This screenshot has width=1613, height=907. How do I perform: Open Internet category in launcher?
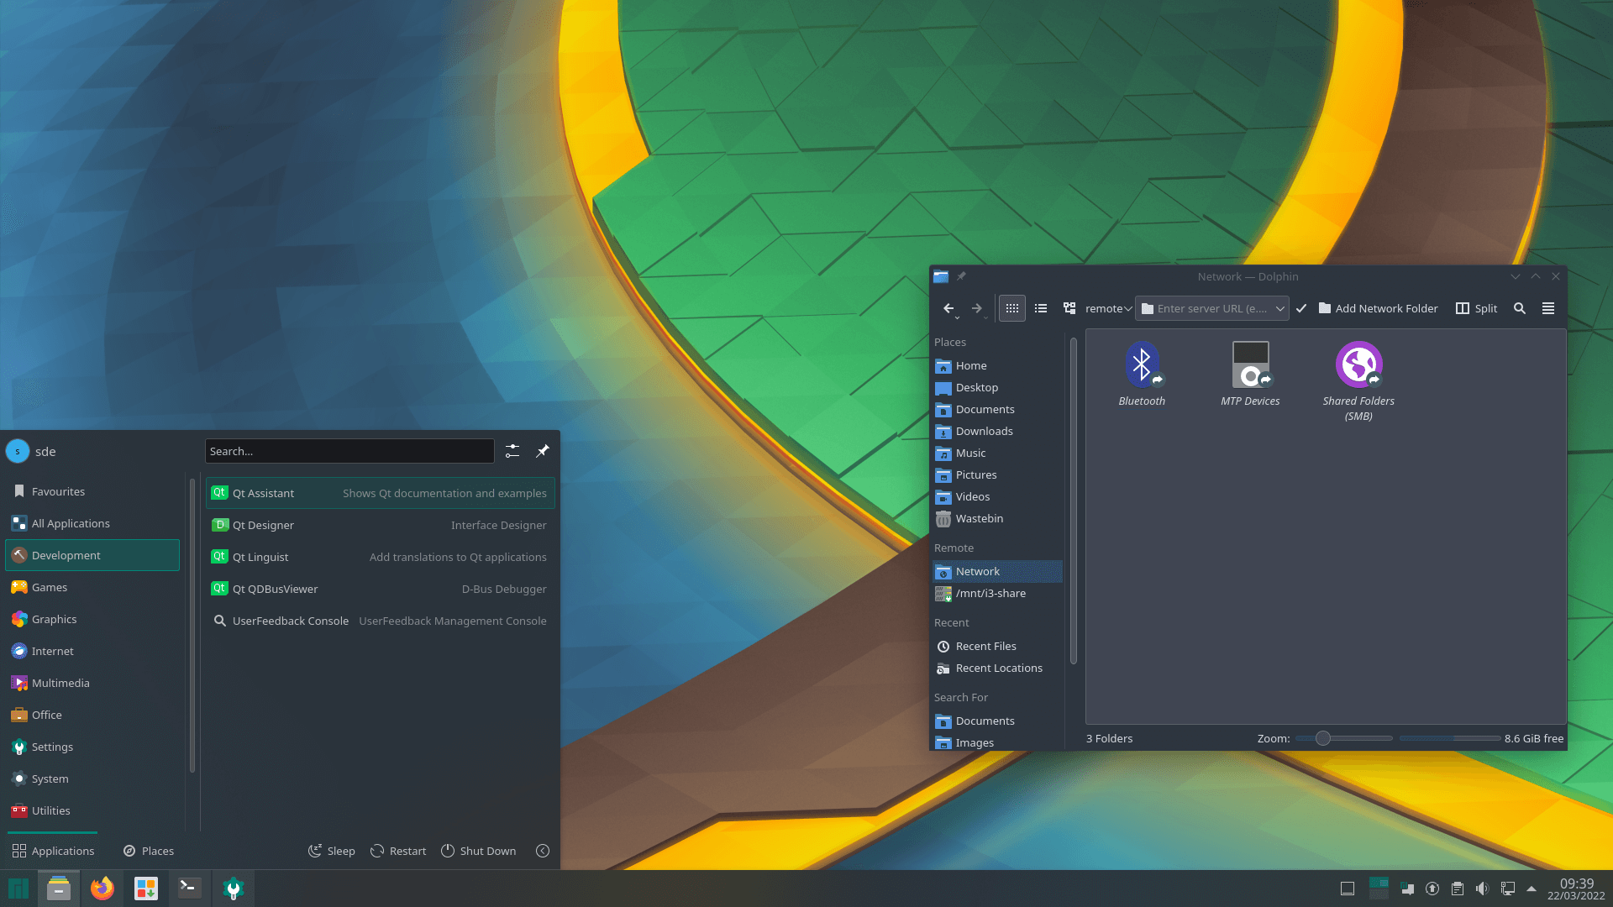point(92,651)
